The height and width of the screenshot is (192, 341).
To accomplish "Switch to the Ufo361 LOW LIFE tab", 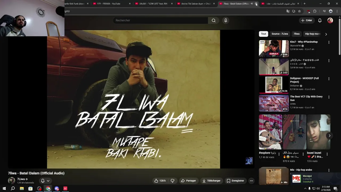I will [x=153, y=4].
